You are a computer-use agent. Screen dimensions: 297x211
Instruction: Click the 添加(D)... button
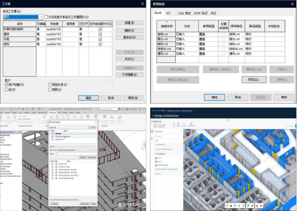click(x=254, y=80)
